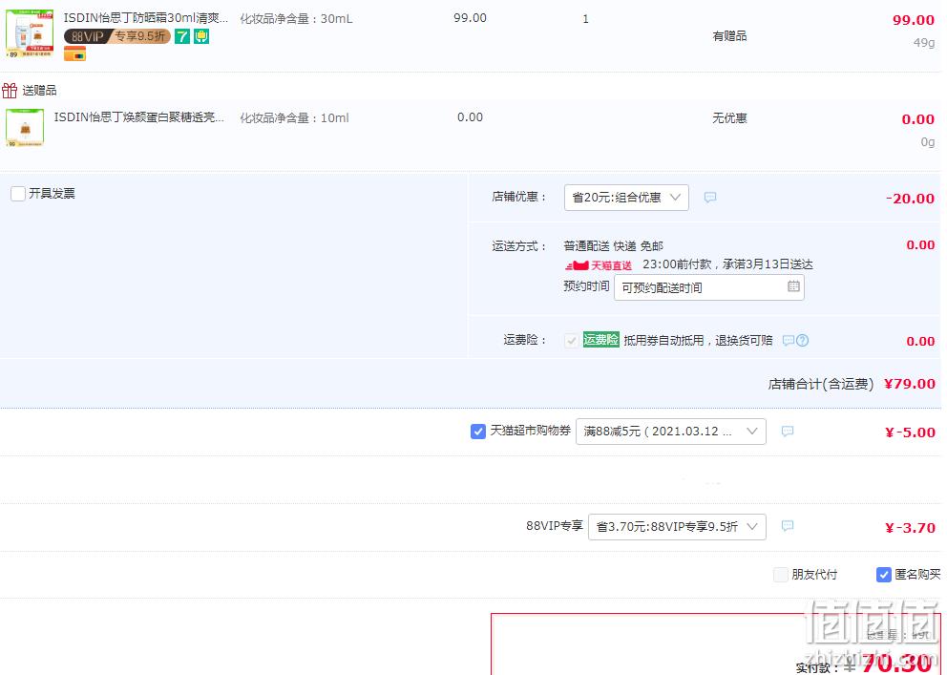The width and height of the screenshot is (947, 675).
Task: Open the 满88减5元 coupon dropdown
Action: [x=671, y=432]
